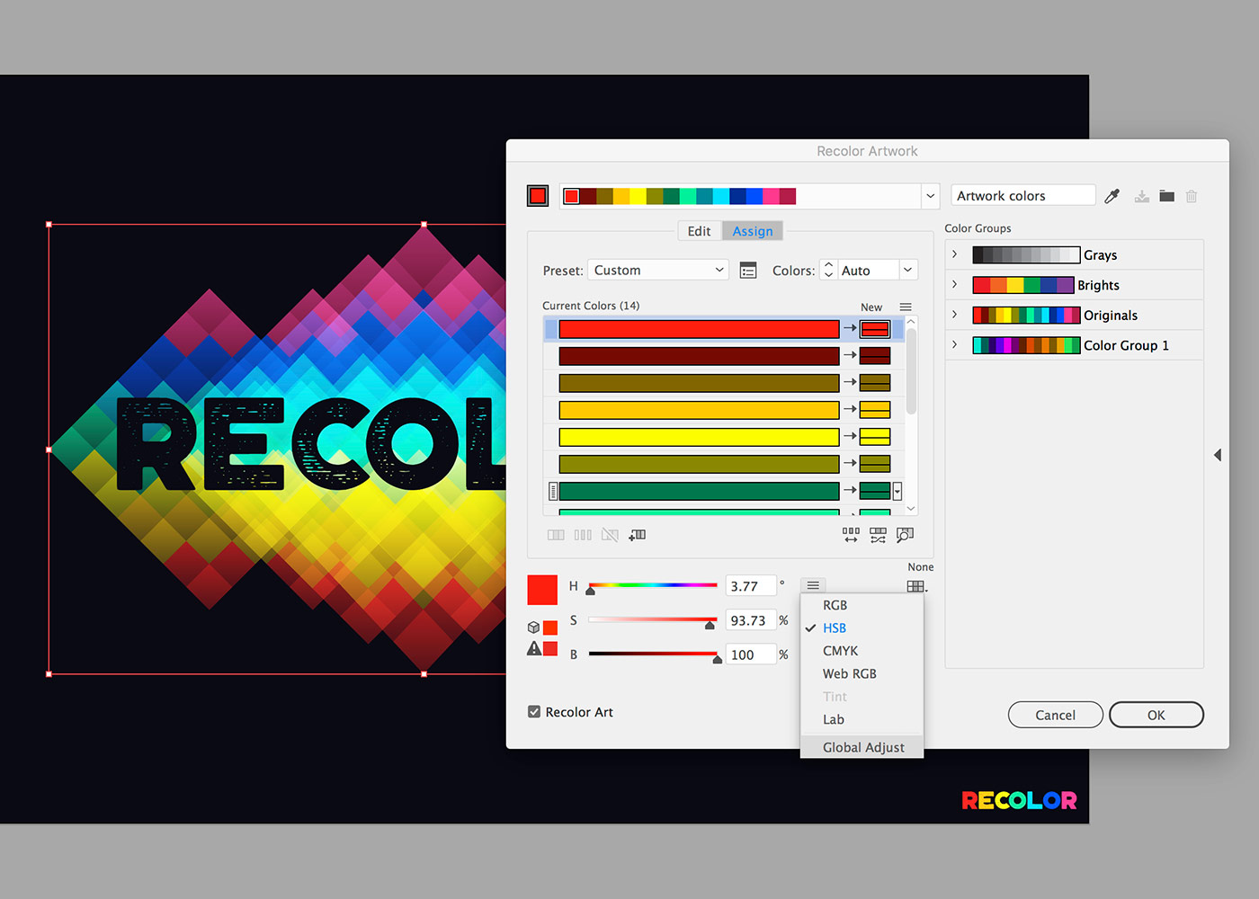Open the Preset dropdown showing Custom
This screenshot has height=899, width=1259.
tap(658, 271)
